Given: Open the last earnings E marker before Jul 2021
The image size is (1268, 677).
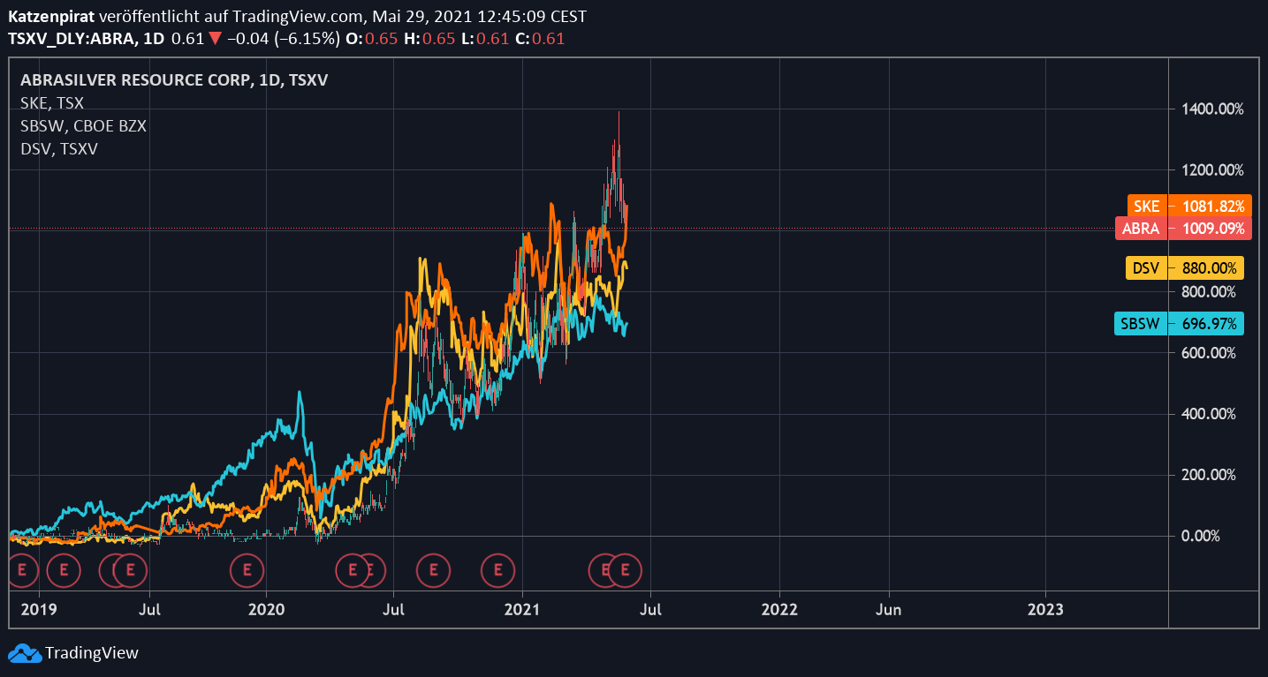Looking at the screenshot, I should pos(625,570).
